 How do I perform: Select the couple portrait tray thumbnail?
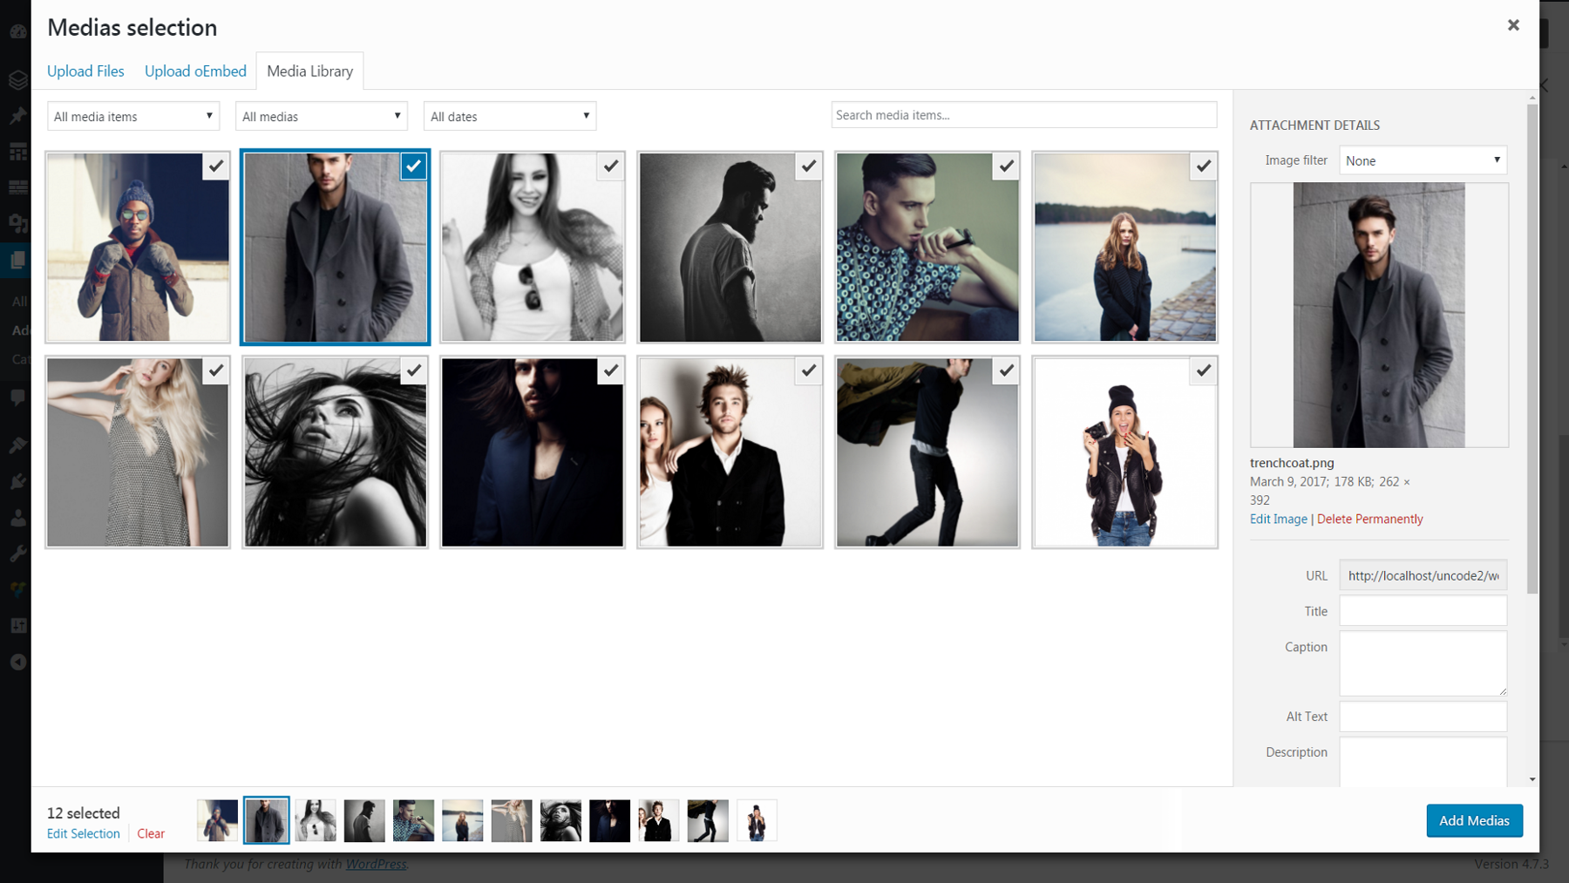658,820
